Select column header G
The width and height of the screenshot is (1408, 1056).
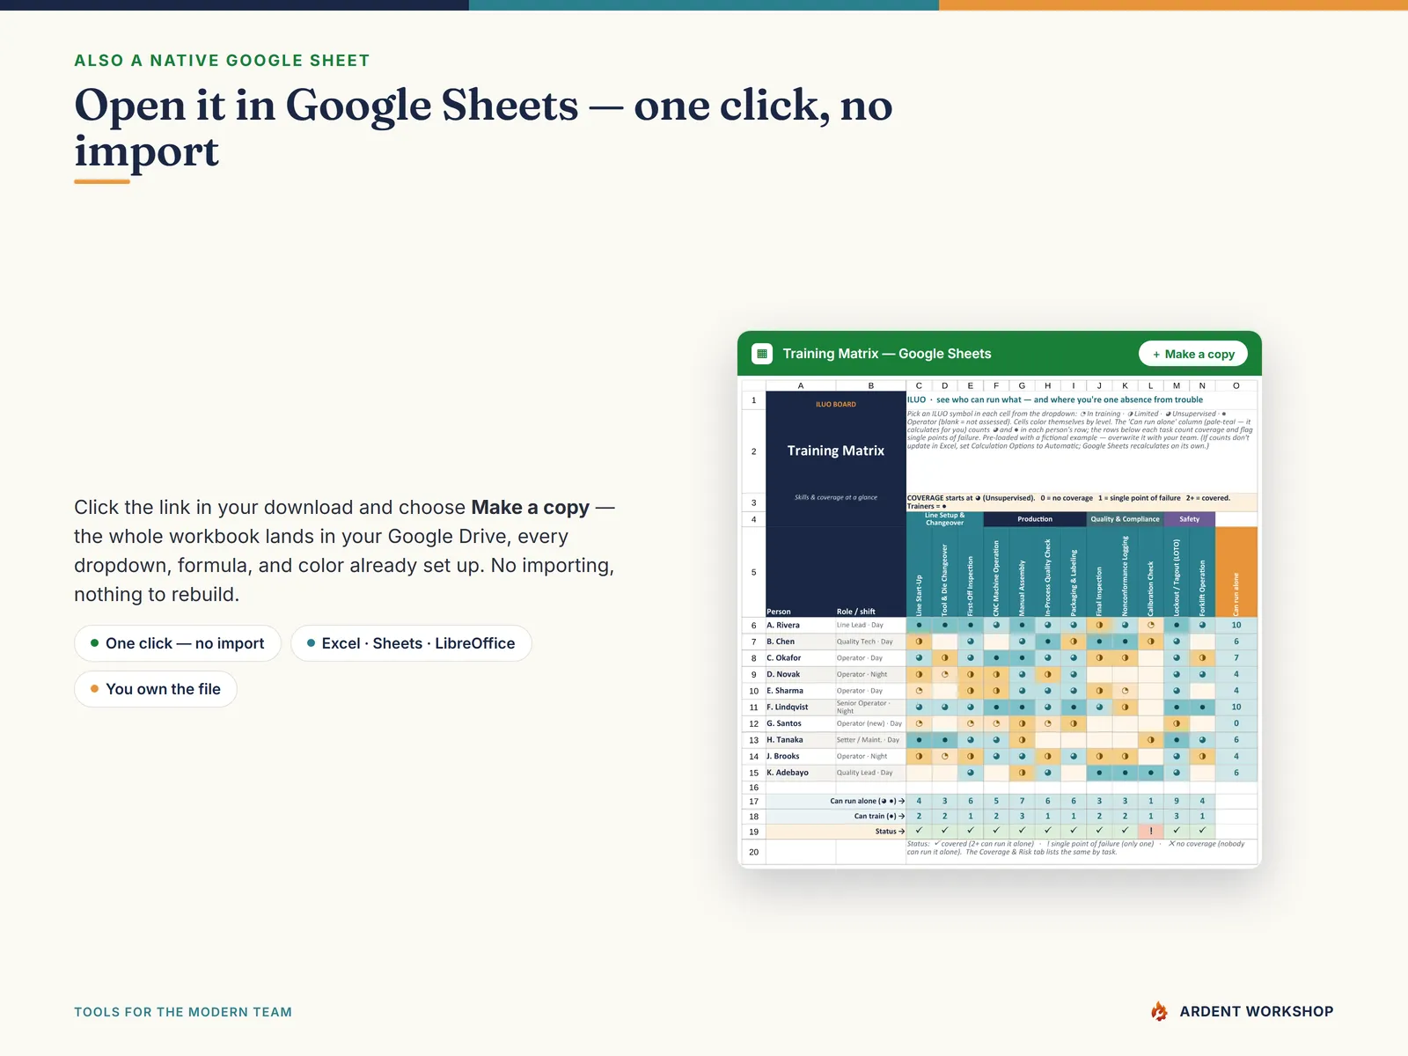pyautogui.click(x=1022, y=385)
